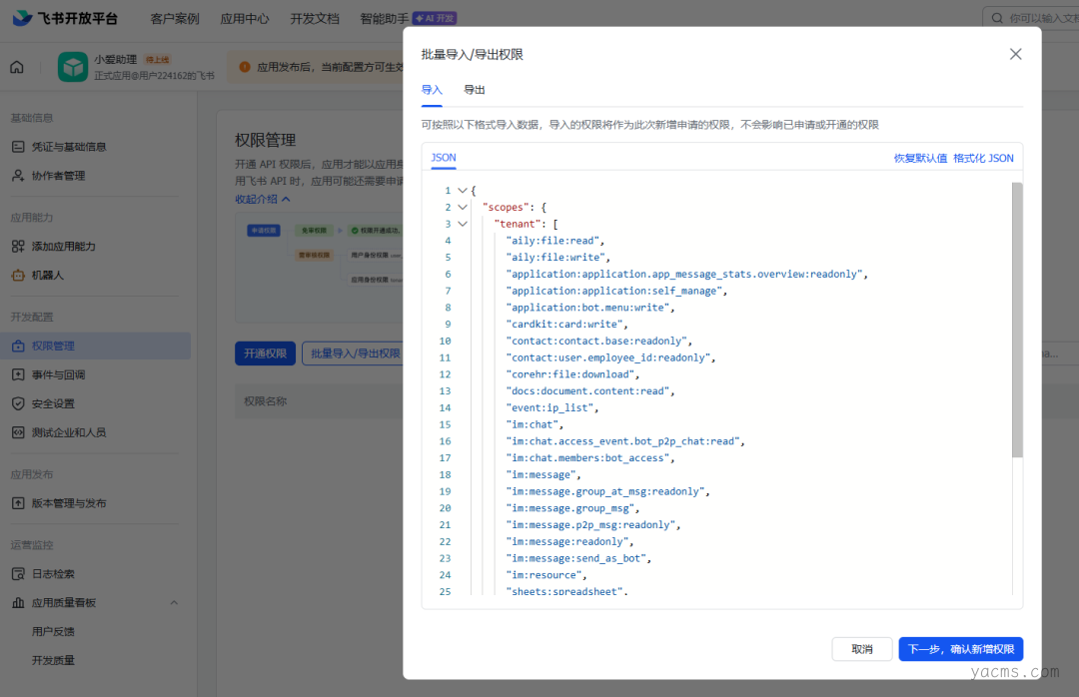This screenshot has width=1079, height=697.
Task: Open the 开发文档 top navigation item
Action: 315,18
